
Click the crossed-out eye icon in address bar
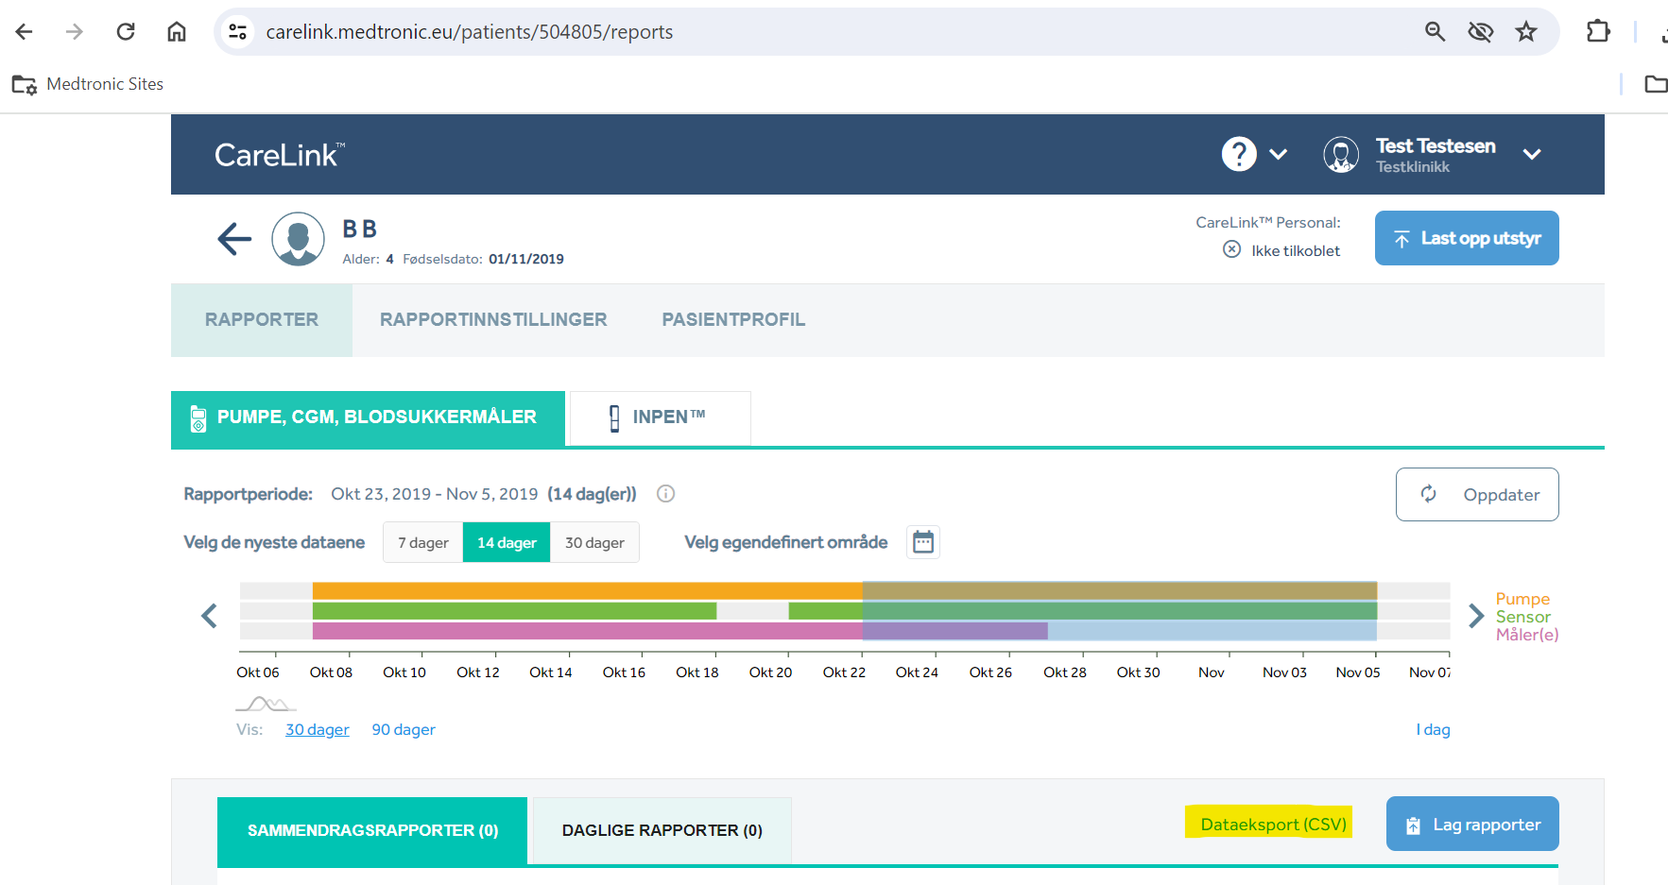(1480, 32)
